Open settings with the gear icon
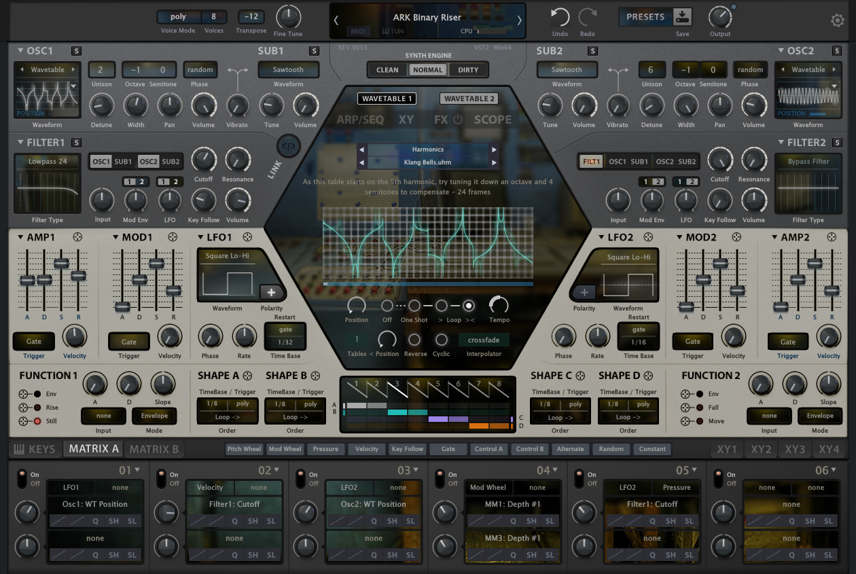This screenshot has height=574, width=856. tap(838, 20)
